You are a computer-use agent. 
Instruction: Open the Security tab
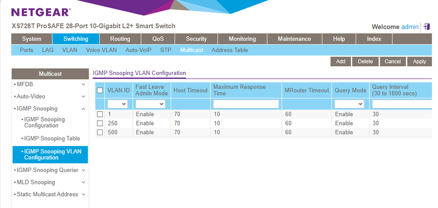pos(196,39)
